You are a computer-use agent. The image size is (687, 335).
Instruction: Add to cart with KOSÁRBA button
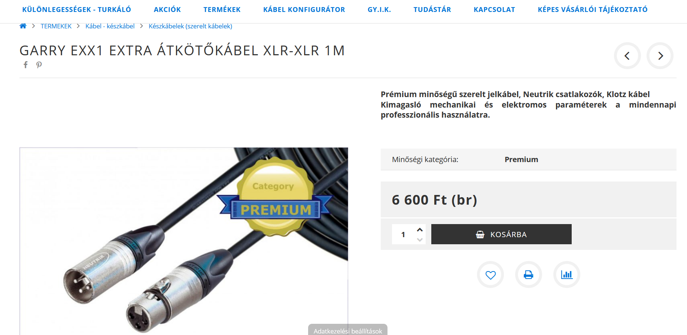tap(501, 234)
